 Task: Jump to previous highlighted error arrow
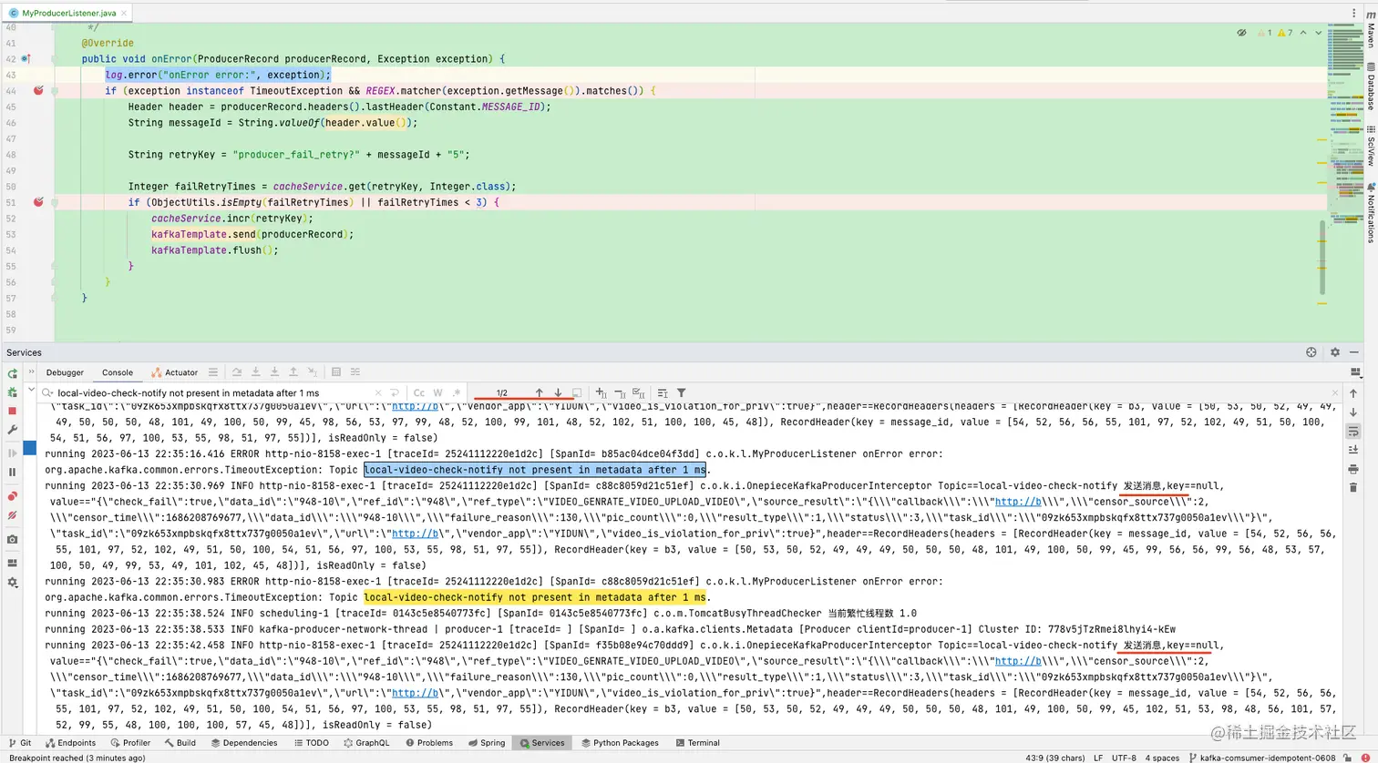coord(1304,33)
